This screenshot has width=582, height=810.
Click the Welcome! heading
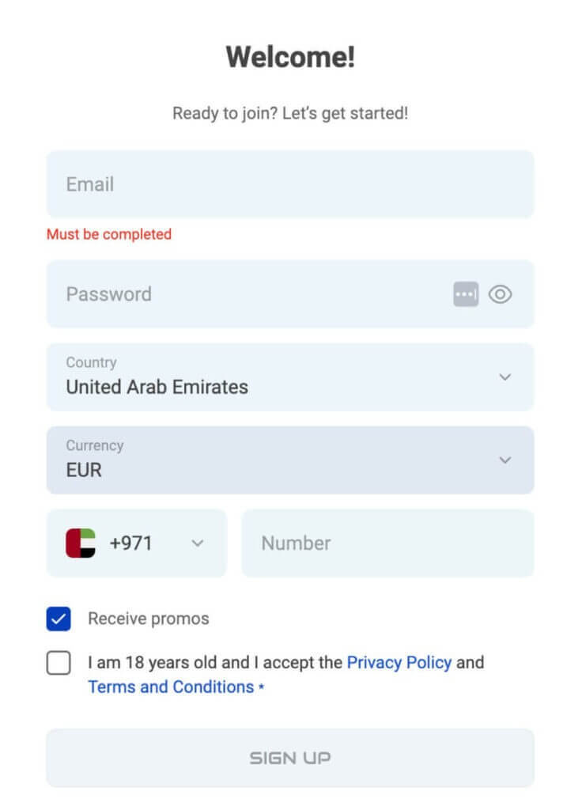click(290, 57)
